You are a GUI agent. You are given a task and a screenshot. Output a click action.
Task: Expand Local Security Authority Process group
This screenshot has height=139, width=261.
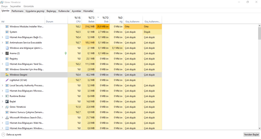tap(2, 85)
